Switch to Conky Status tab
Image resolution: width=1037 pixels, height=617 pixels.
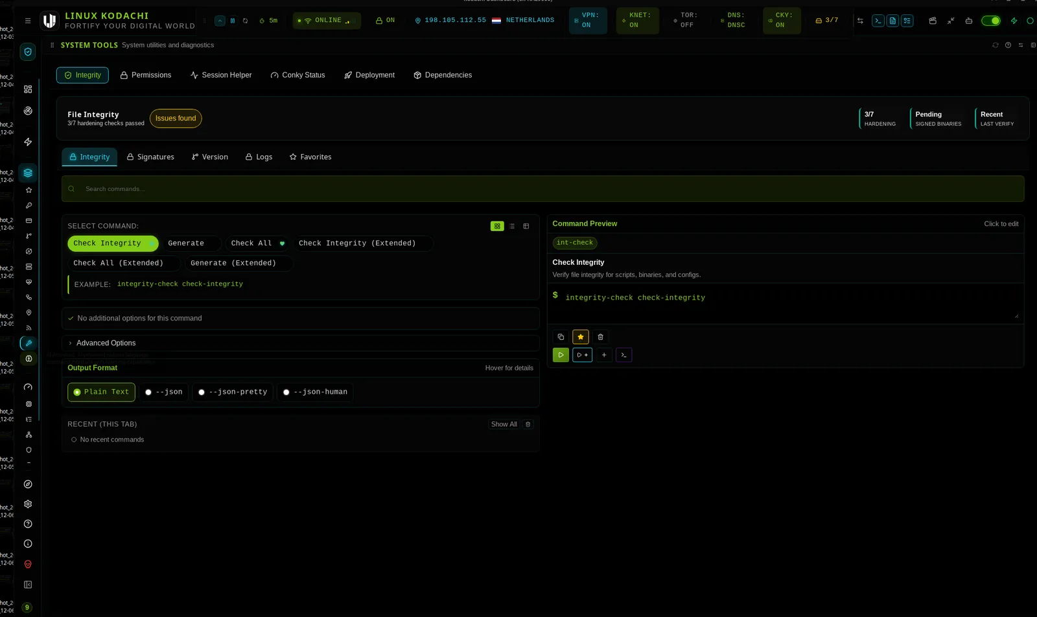click(x=298, y=75)
